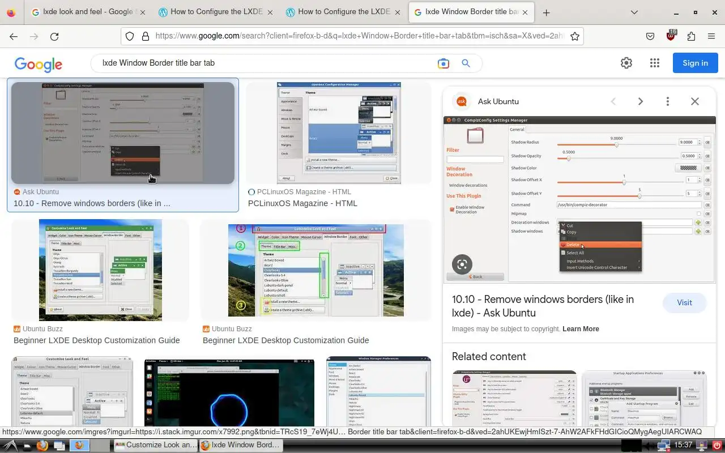
Task: Expand the list all tabs chevron
Action: coord(634,12)
